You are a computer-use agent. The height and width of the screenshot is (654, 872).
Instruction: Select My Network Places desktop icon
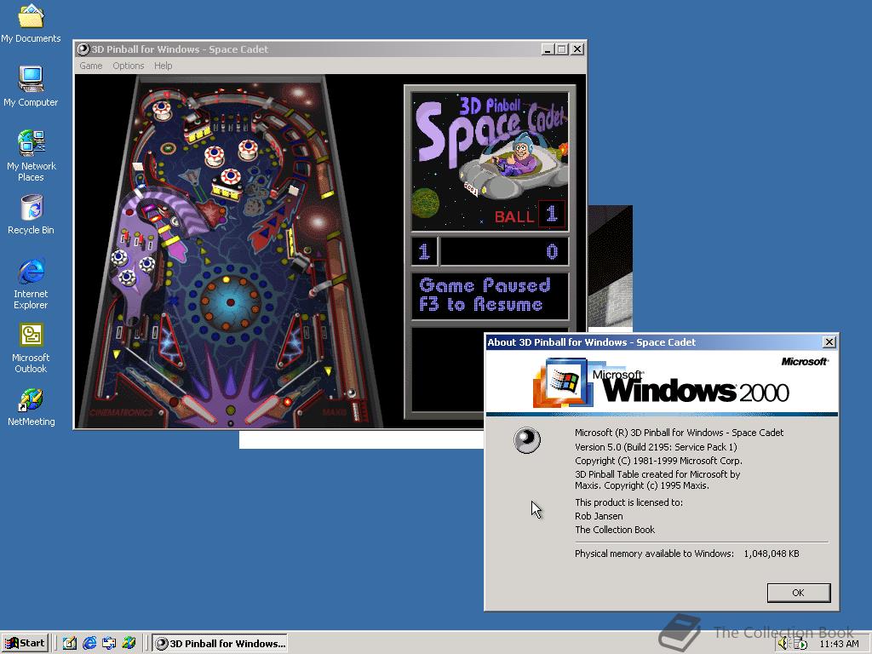31,155
